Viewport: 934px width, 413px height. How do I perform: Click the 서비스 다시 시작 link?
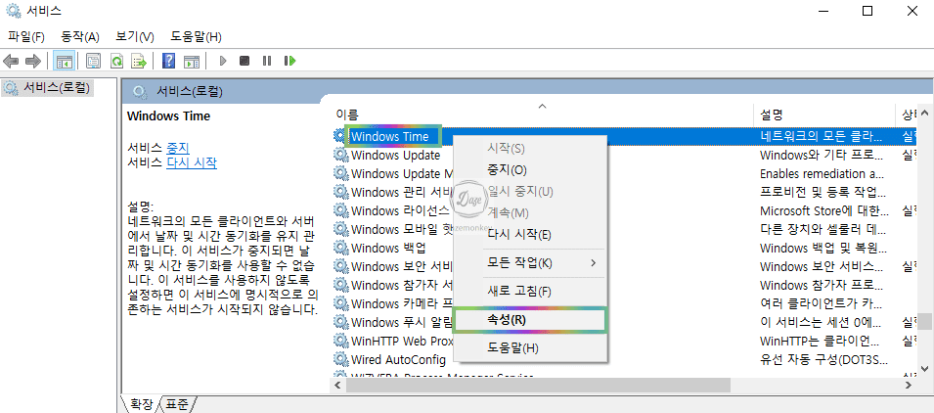[x=192, y=162]
